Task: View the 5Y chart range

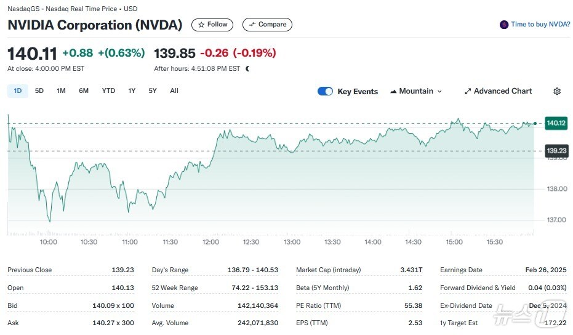Action: tap(153, 91)
